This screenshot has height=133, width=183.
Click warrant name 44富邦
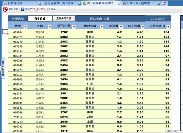click(40, 98)
